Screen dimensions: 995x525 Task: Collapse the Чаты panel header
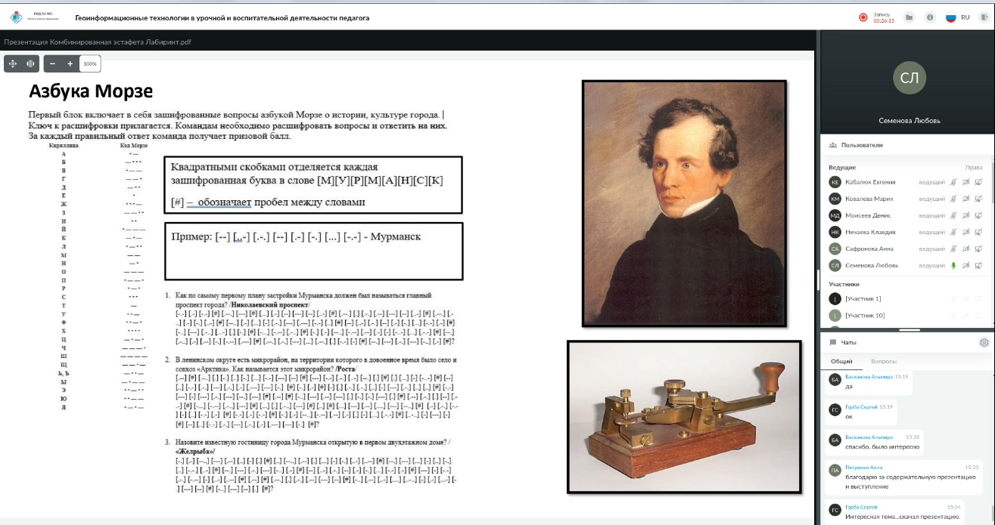tap(848, 343)
